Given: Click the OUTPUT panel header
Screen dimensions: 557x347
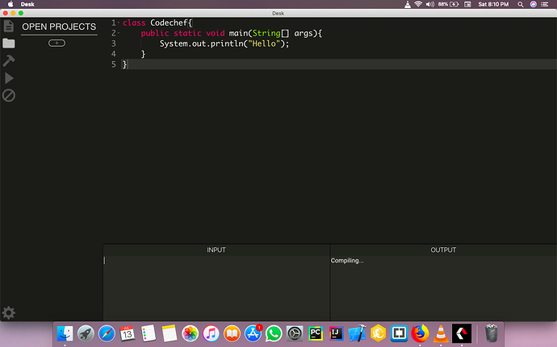Looking at the screenshot, I should pyautogui.click(x=443, y=250).
